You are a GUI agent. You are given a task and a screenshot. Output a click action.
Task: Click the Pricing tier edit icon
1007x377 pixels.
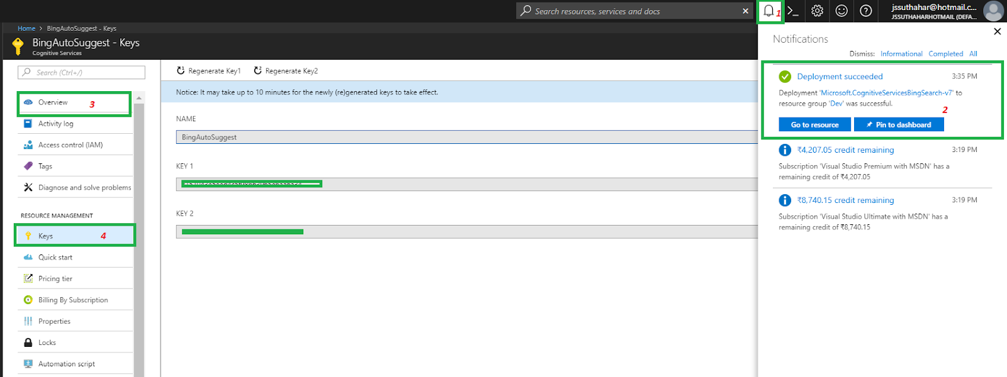28,278
